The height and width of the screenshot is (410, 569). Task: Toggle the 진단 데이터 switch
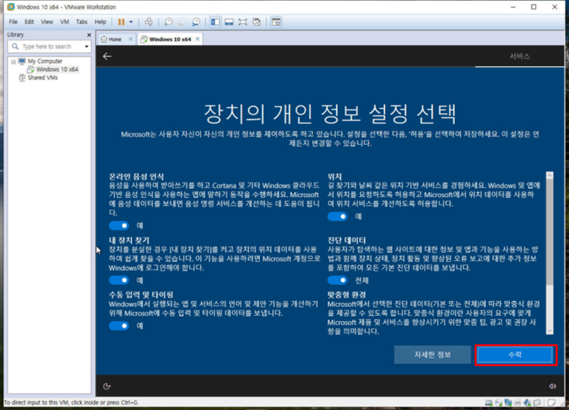[x=337, y=280]
